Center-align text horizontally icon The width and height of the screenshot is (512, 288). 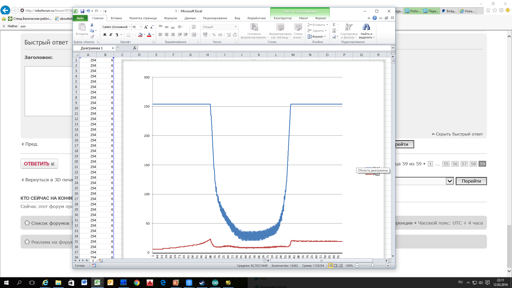tap(166, 35)
